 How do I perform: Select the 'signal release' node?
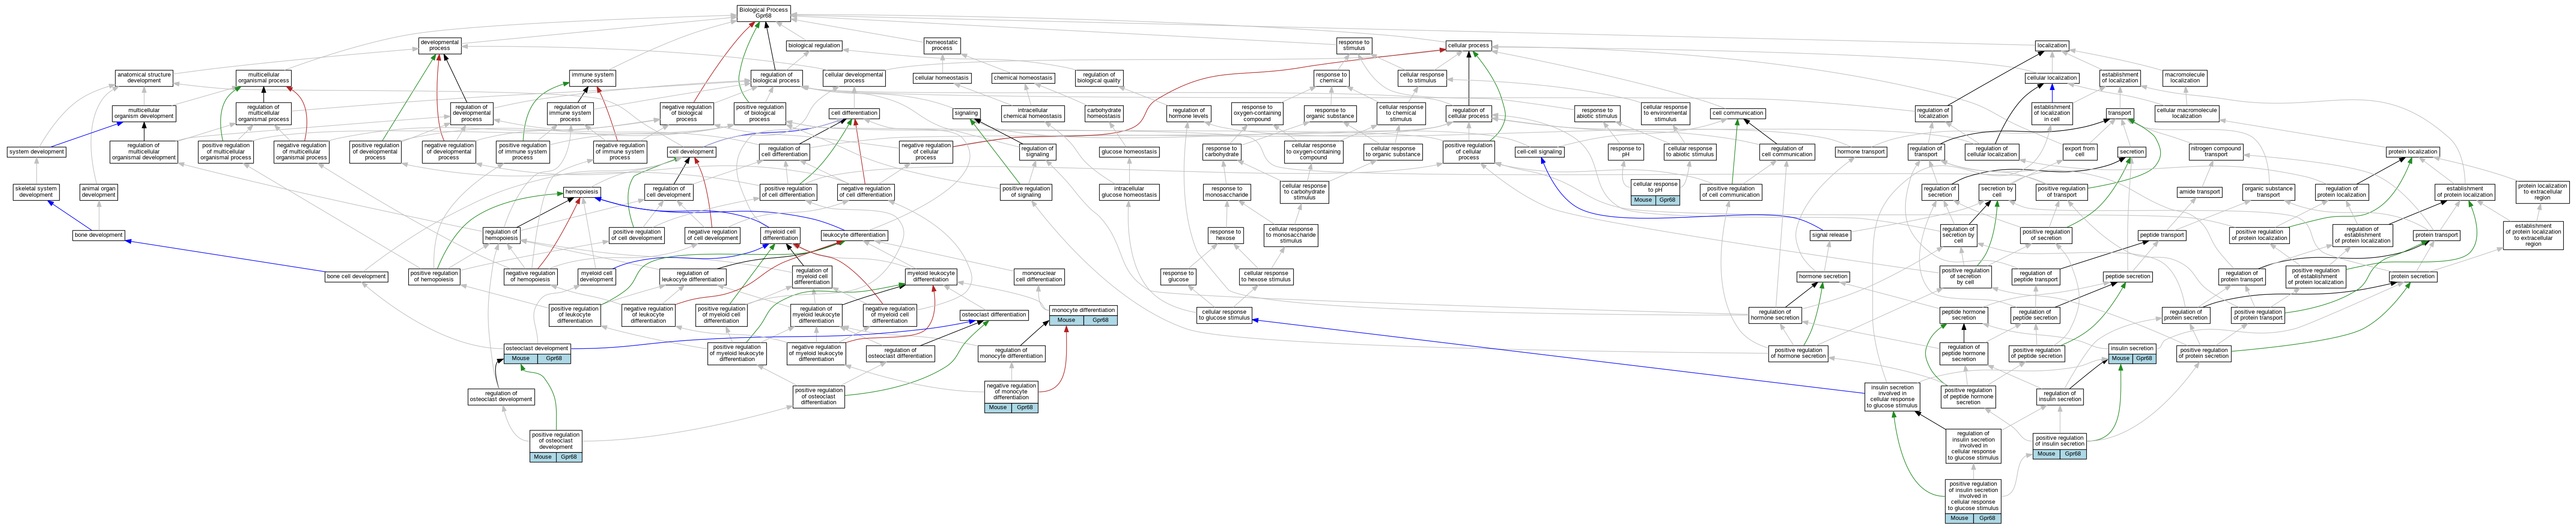[1830, 235]
